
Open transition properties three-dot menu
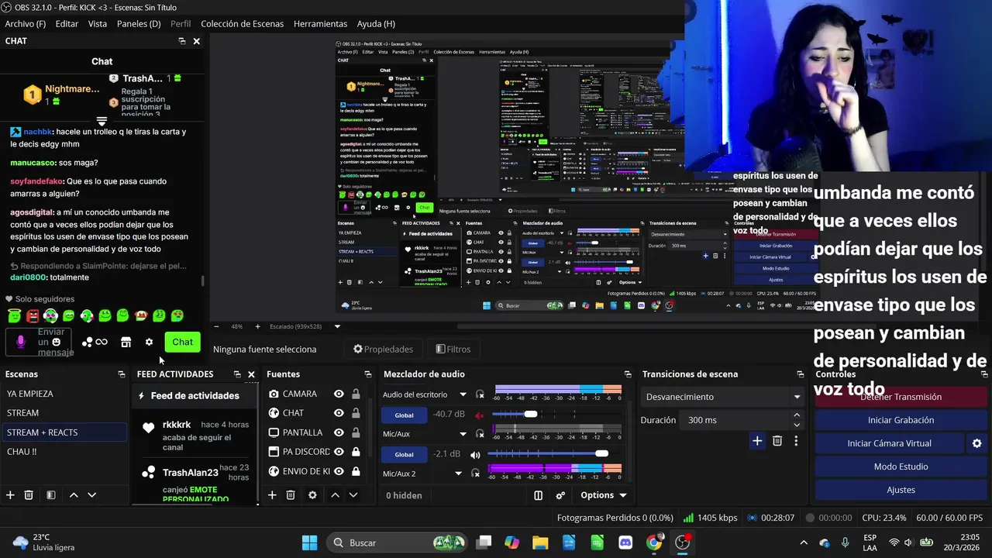(x=795, y=441)
